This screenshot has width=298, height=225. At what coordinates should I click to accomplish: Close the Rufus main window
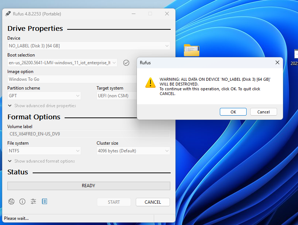point(167,14)
